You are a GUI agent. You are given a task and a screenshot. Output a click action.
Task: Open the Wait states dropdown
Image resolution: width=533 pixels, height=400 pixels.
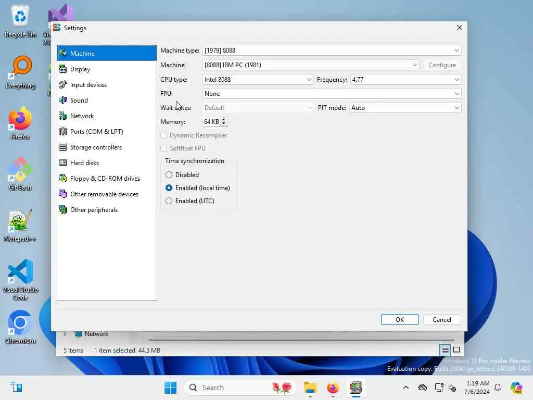click(x=258, y=107)
